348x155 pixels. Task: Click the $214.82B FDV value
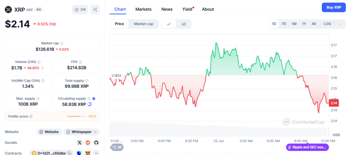tap(76, 68)
